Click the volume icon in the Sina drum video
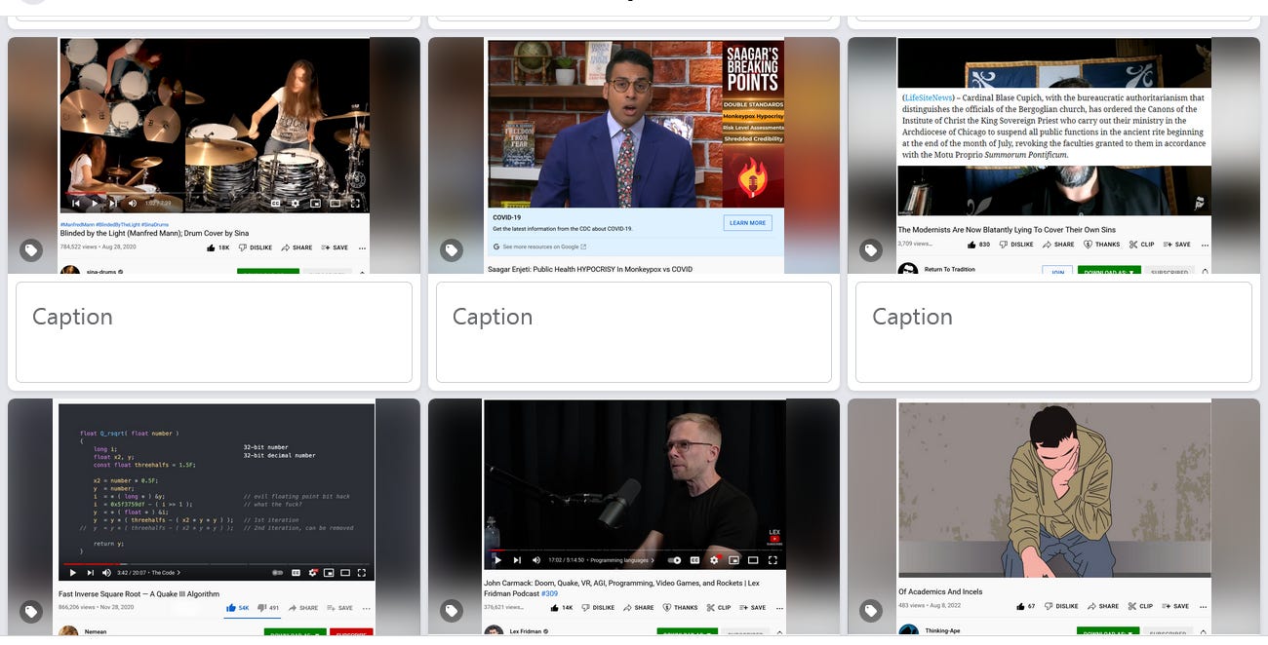 pyautogui.click(x=131, y=204)
